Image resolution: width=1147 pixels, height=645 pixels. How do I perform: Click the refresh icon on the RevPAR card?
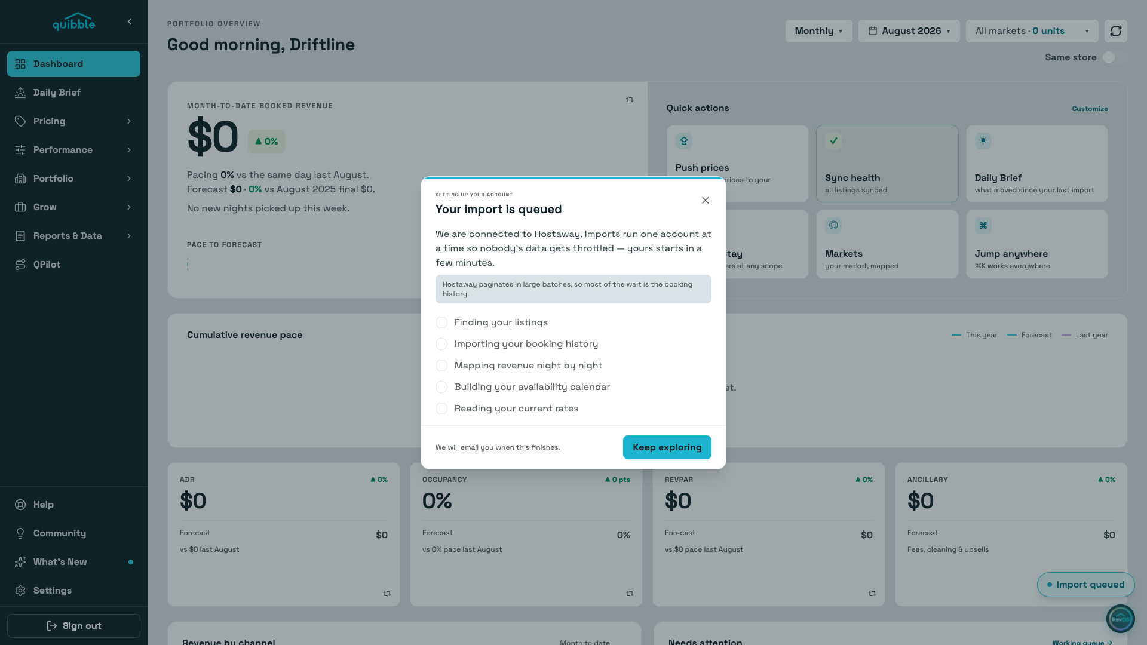click(x=872, y=594)
